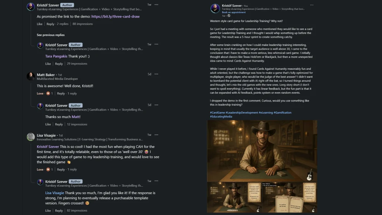Click Kristóf Szever's avatar in the post header
Screen dimensions: 382x215
point(215,9)
